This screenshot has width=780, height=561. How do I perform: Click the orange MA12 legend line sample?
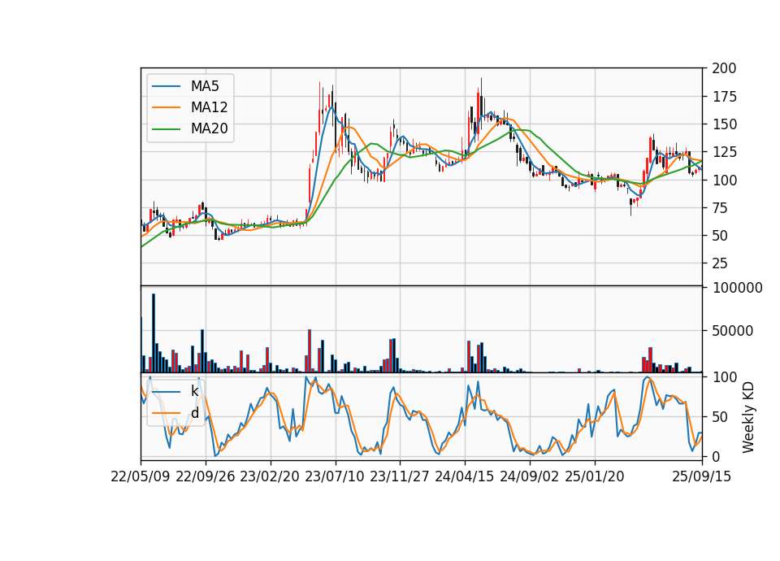[x=166, y=107]
